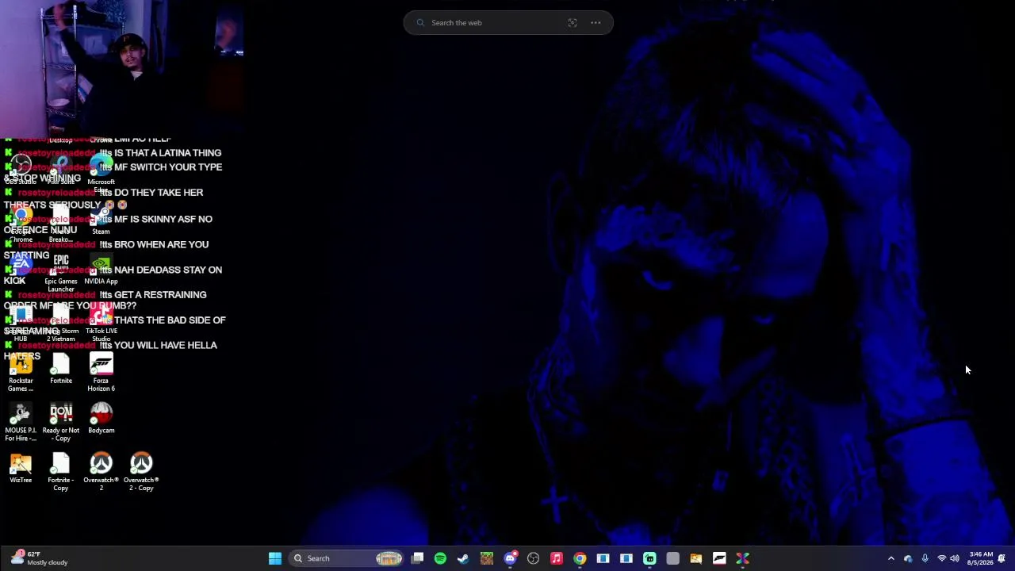
Task: Open Steam from the taskbar
Action: (463, 558)
